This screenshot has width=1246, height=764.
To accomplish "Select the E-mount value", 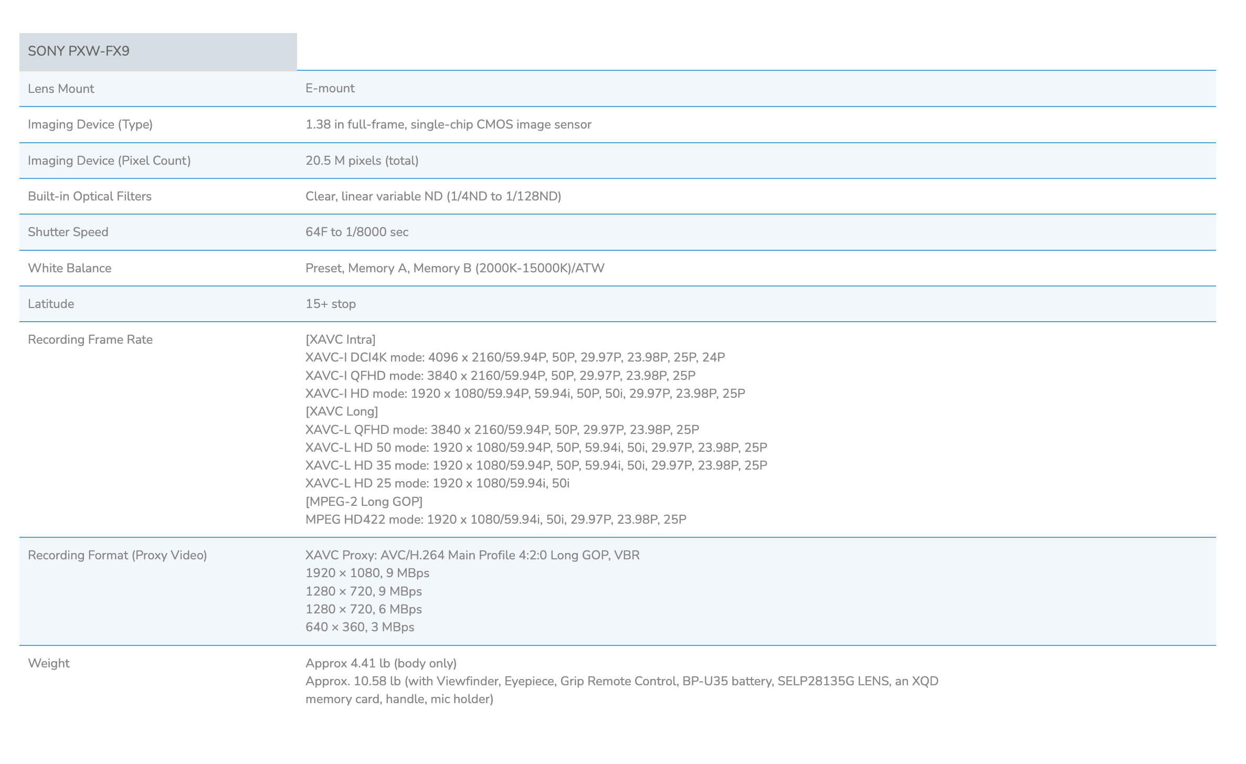I will click(330, 88).
